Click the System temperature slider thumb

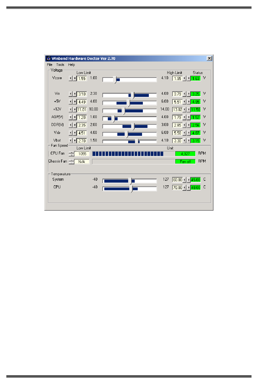(x=130, y=181)
